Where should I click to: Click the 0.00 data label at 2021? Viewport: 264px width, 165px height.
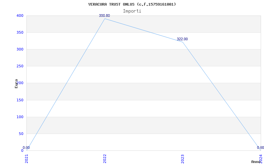tap(26, 148)
